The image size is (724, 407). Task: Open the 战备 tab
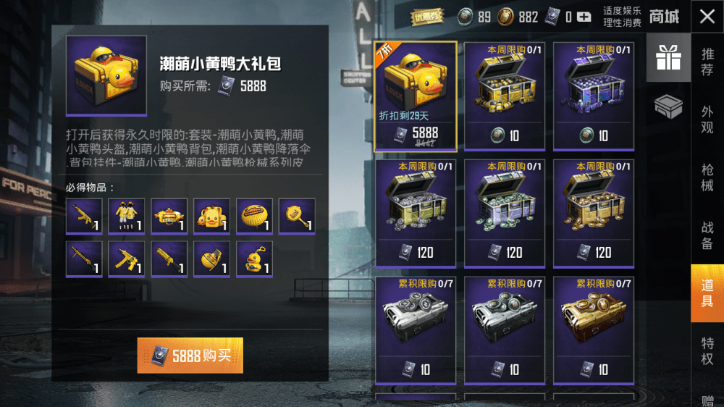tap(707, 235)
